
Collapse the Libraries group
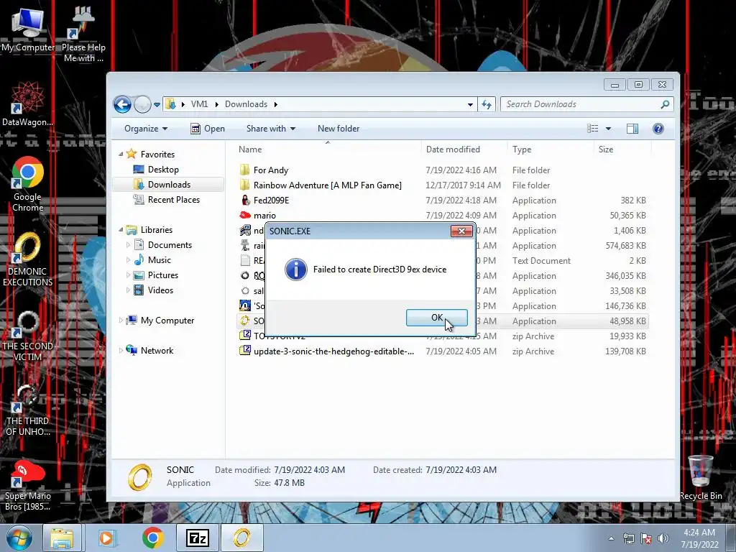coord(121,229)
